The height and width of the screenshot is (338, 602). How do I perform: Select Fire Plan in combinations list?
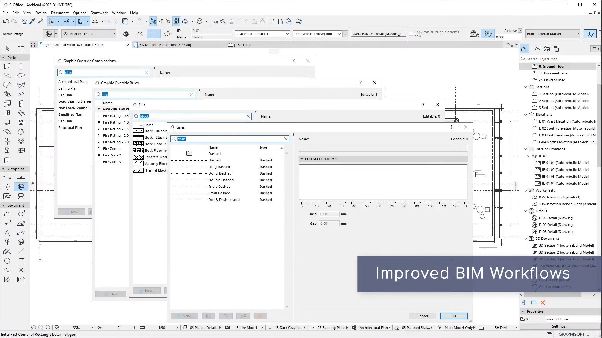point(65,95)
